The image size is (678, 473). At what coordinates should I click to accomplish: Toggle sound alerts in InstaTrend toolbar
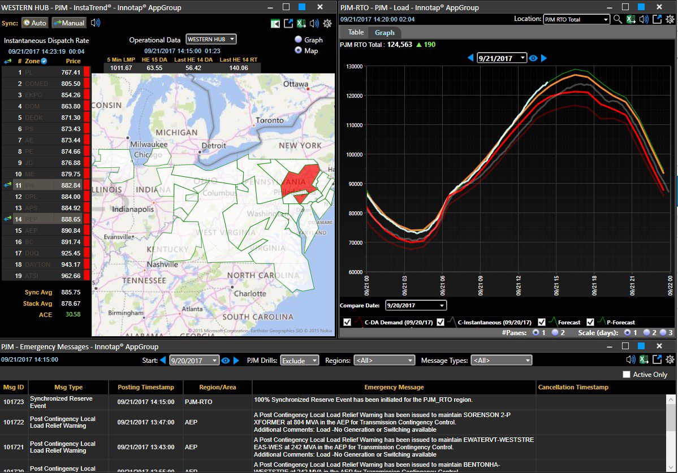[x=314, y=24]
